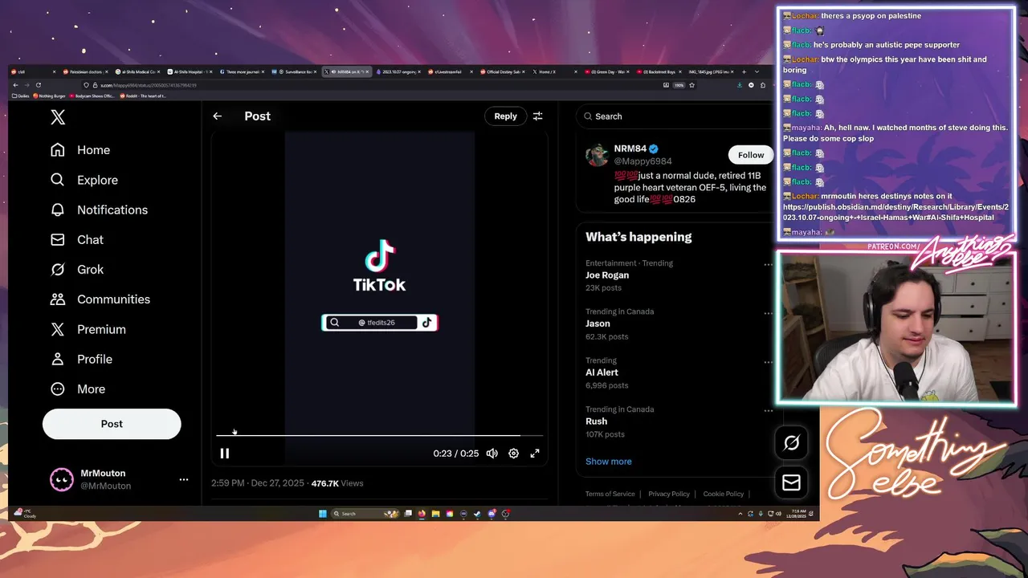Image resolution: width=1028 pixels, height=578 pixels.
Task: Open @Mappy6984 handle link
Action: [x=643, y=161]
